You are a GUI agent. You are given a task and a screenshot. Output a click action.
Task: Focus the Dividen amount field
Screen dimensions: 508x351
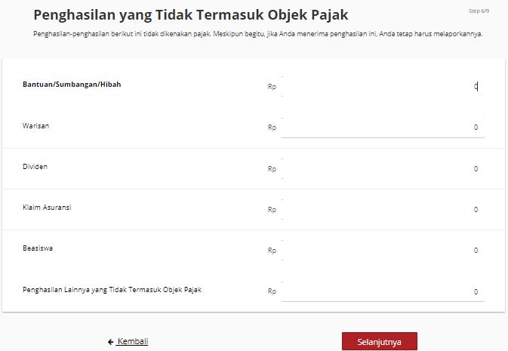[x=382, y=168]
